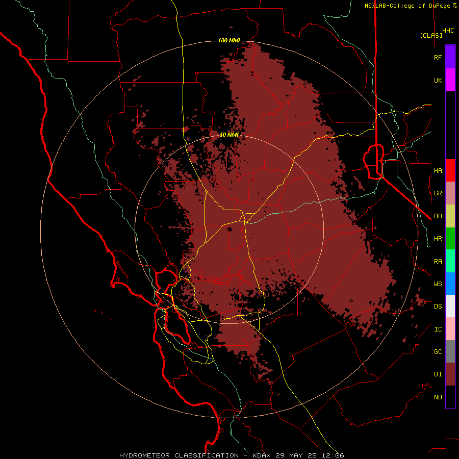This screenshot has width=459, height=459.
Task: Pick the RA light green legend swatch
Action: [x=450, y=261]
